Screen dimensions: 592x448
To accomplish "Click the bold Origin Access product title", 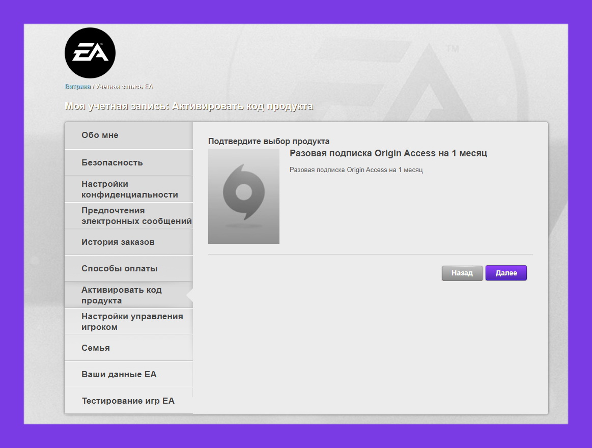I will [388, 153].
